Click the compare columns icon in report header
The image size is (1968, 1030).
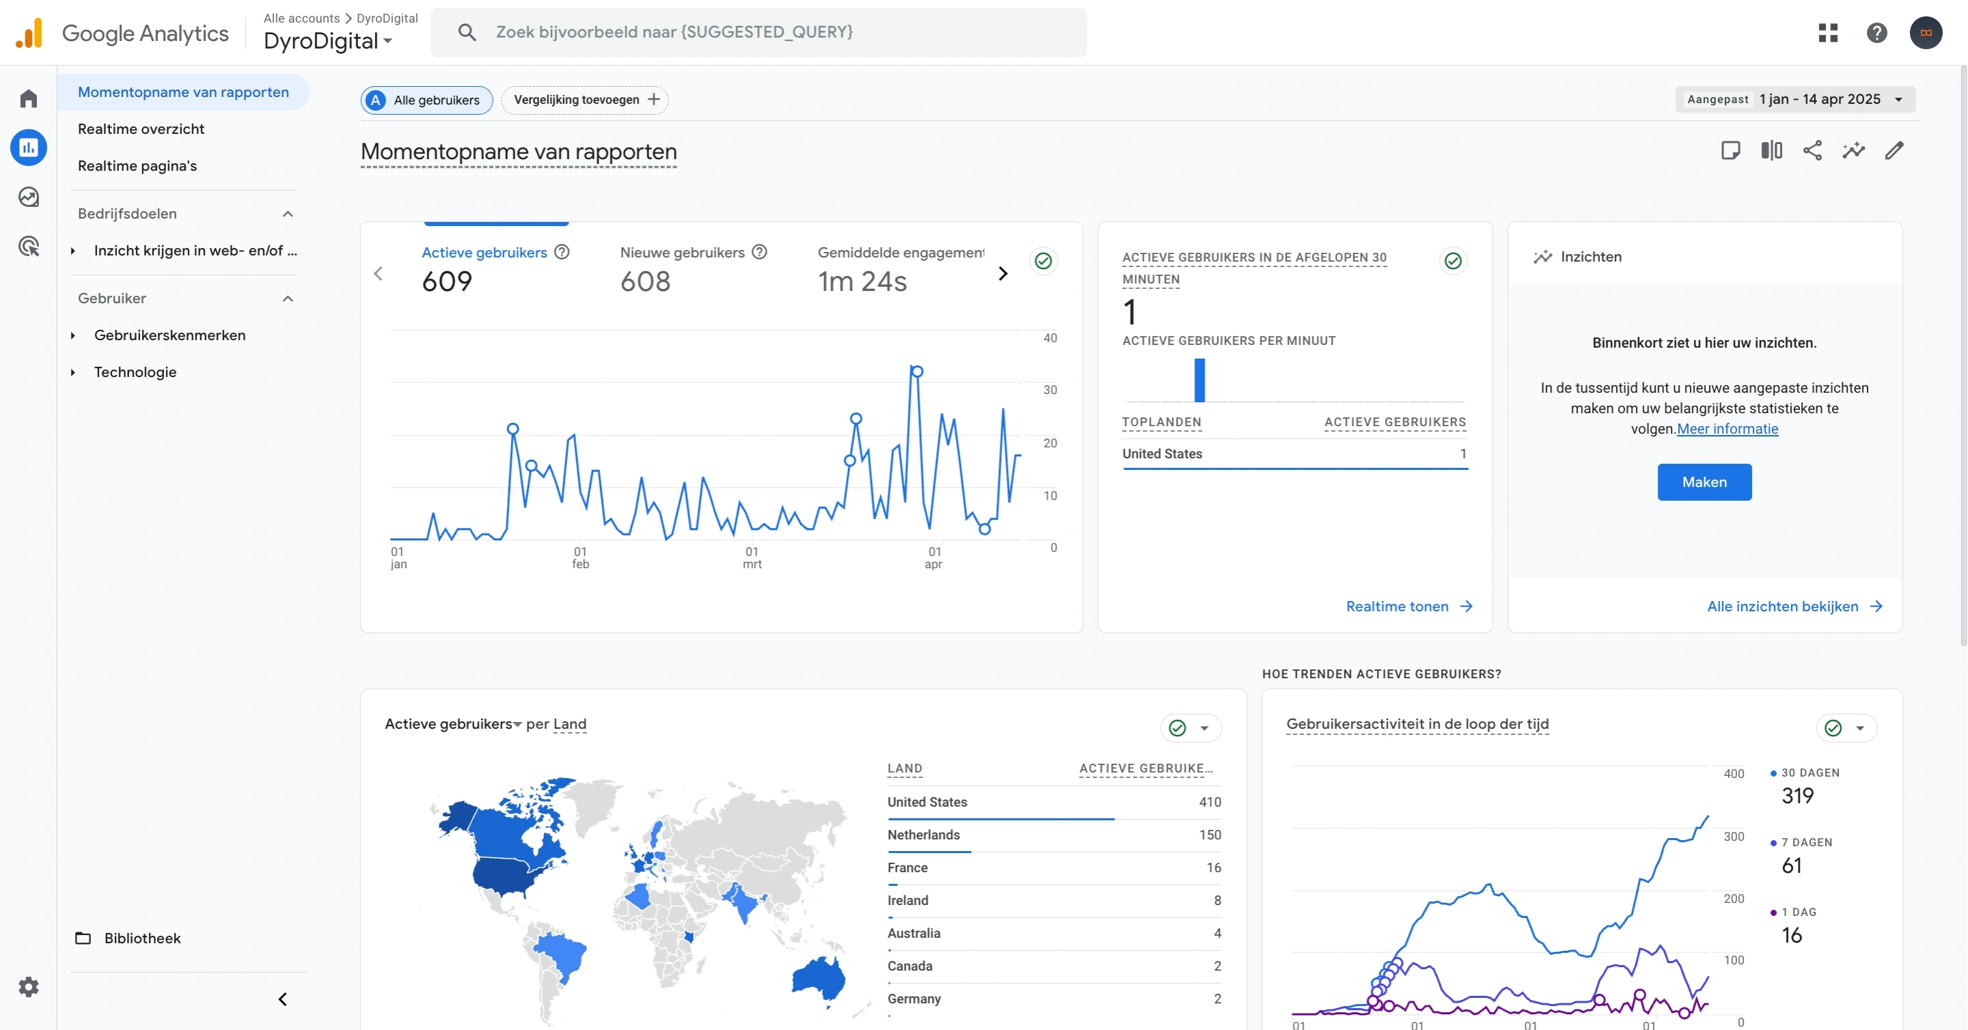tap(1771, 150)
